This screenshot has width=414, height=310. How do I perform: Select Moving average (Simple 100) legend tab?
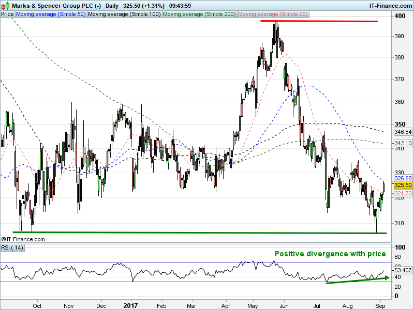coord(124,14)
